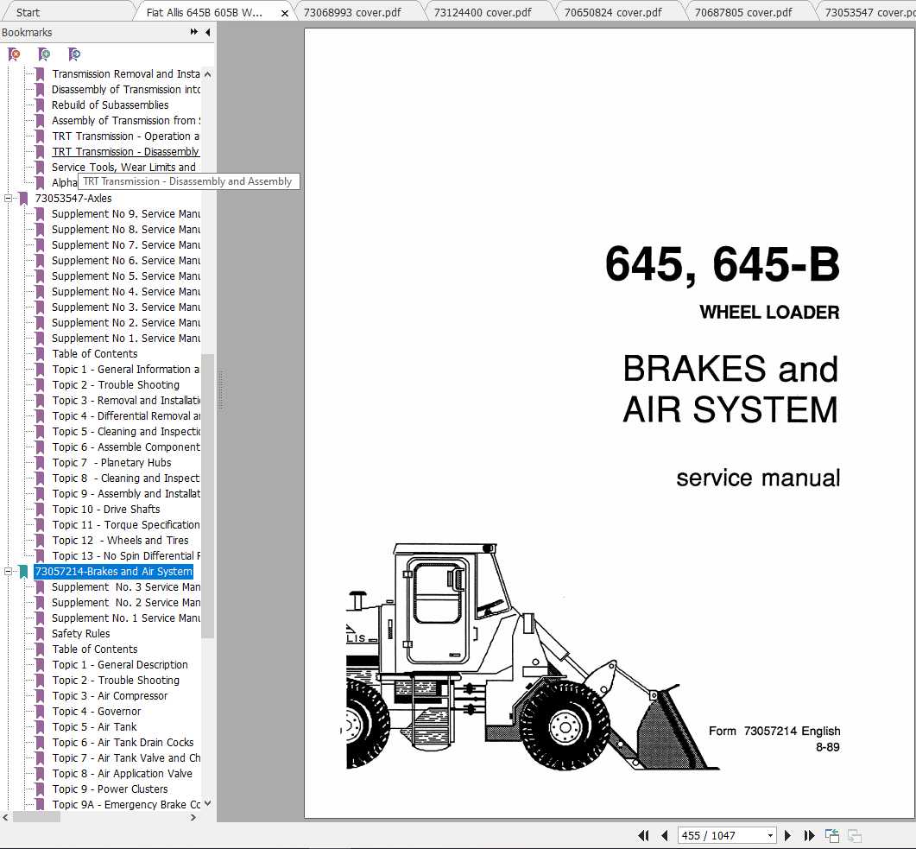Click the Bookmarks panel collapse arrow
This screenshot has height=849, width=916.
(x=207, y=32)
